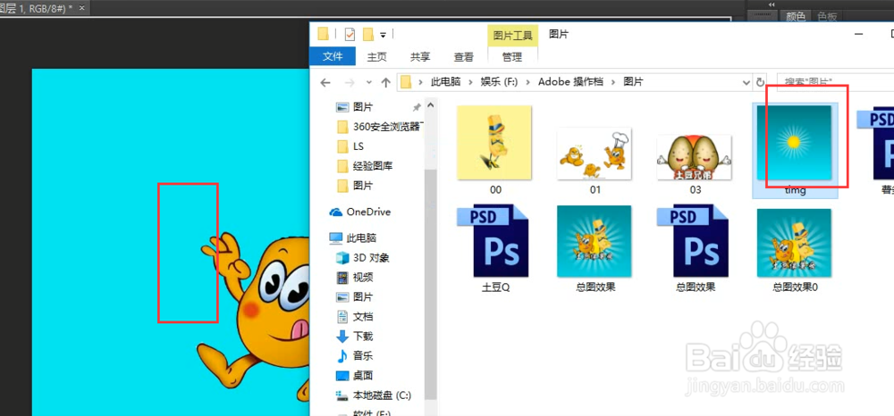Open 图片 between 视频 and 文档
The width and height of the screenshot is (894, 416).
click(x=363, y=297)
